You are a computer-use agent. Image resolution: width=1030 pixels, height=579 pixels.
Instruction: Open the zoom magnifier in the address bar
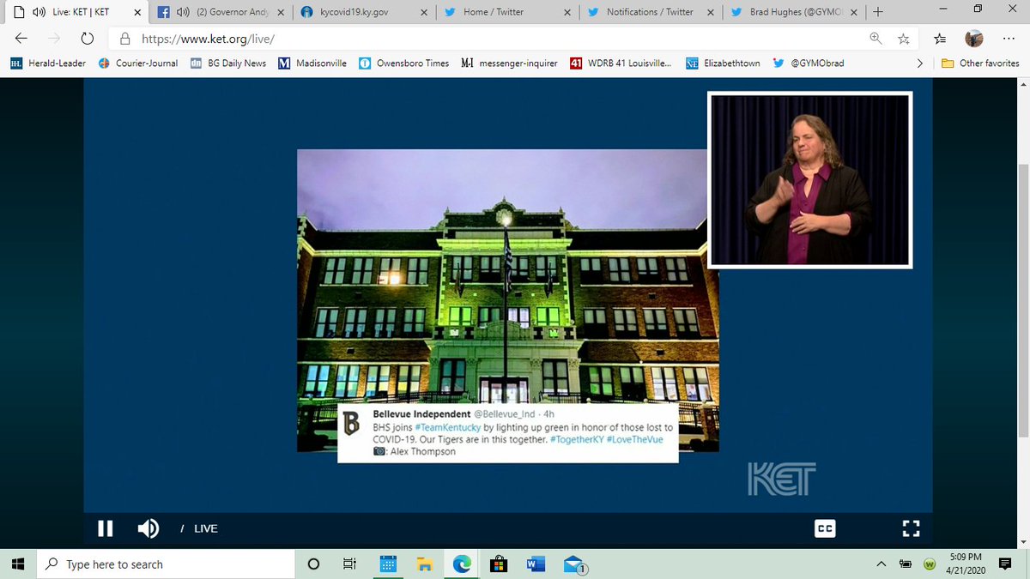pyautogui.click(x=875, y=39)
